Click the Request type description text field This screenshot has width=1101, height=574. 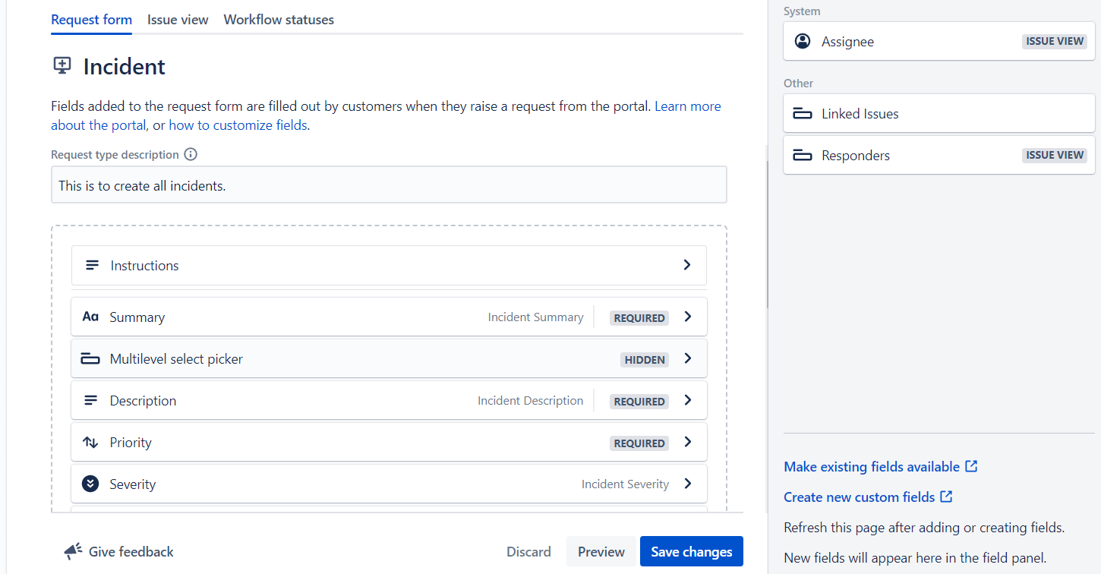point(389,184)
